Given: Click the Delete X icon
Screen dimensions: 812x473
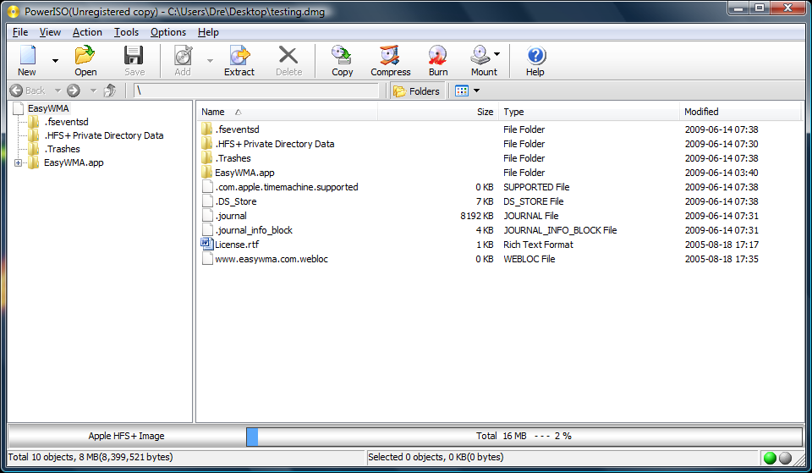Looking at the screenshot, I should click(288, 56).
